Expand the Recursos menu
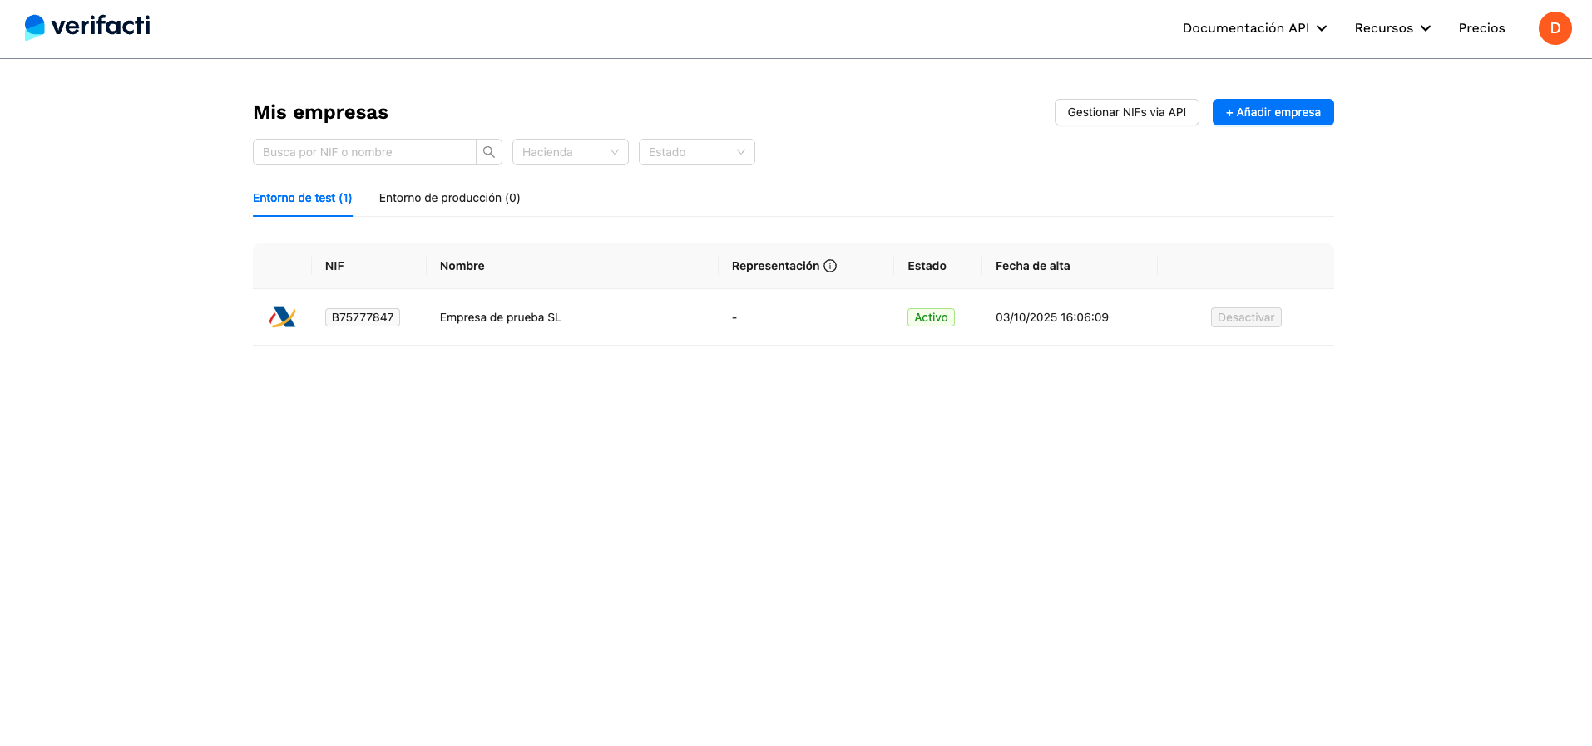The height and width of the screenshot is (746, 1592). (x=1383, y=28)
